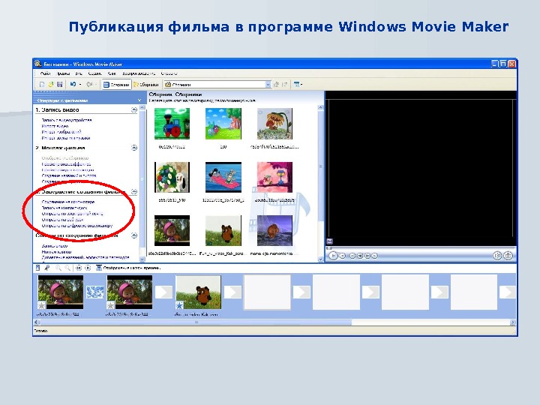540x405 pixels.
Task: Click the Redo arrow icon
Action: pyautogui.click(x=89, y=84)
